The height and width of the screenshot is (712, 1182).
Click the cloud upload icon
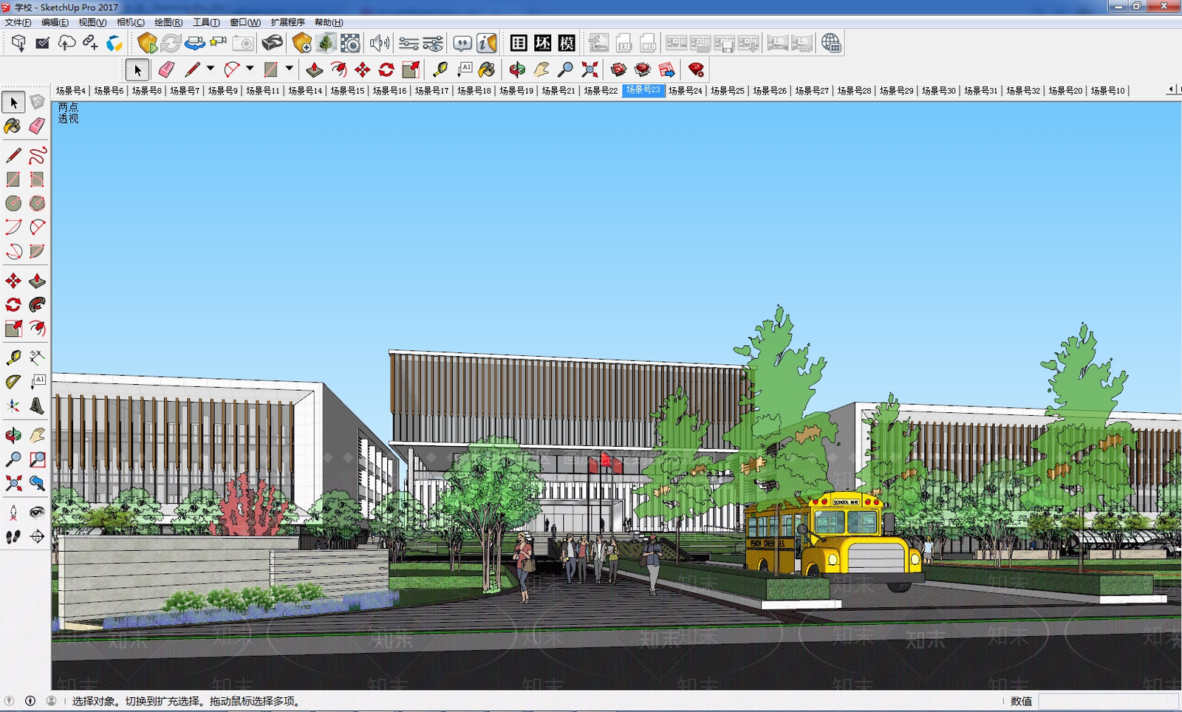coord(66,44)
